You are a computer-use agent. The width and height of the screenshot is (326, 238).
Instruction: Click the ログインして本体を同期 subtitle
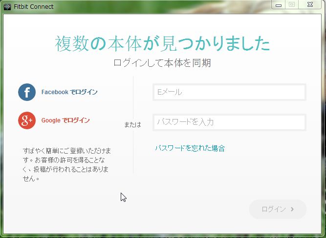tap(162, 62)
